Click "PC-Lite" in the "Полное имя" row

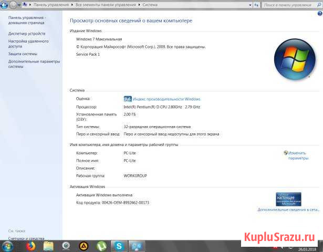pyautogui.click(x=130, y=161)
